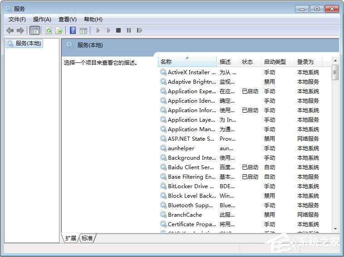Click 已启动 status of Baidu Client Service
This screenshot has width=344, height=257.
coord(250,167)
